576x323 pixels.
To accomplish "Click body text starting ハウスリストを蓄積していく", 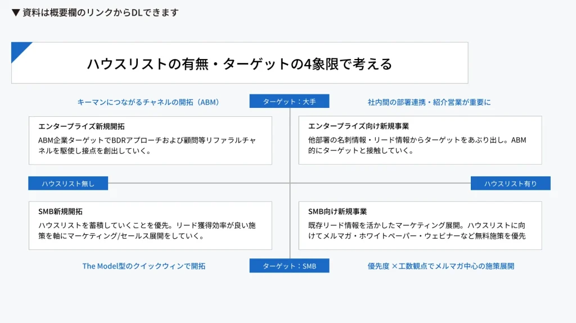I will coord(147,230).
